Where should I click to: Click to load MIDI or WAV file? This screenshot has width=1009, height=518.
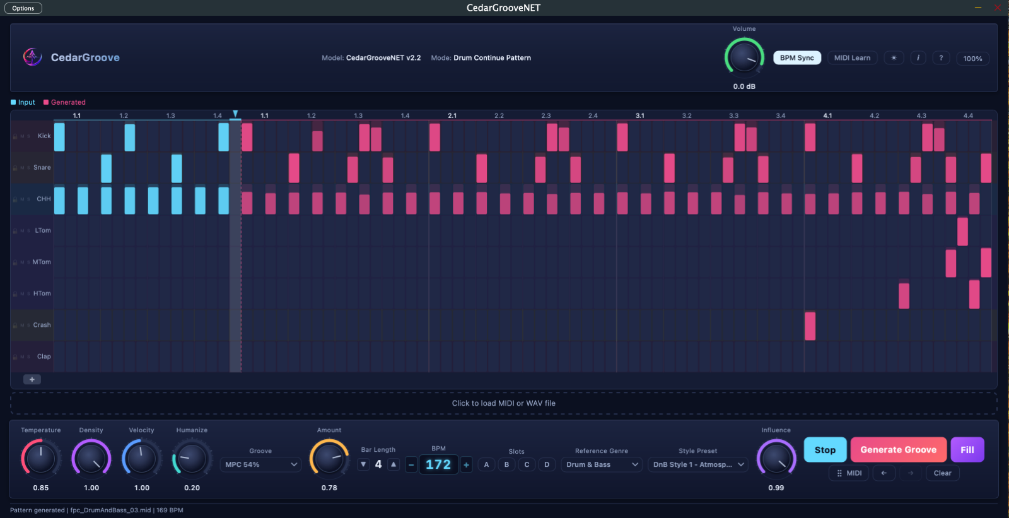coord(504,403)
